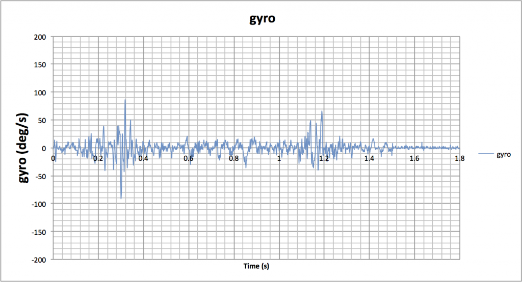This screenshot has height=282, width=522.
Task: Click the 1.6 time axis label
Action: click(x=414, y=159)
